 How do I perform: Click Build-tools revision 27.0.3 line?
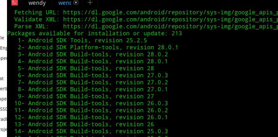[x=93, y=75]
